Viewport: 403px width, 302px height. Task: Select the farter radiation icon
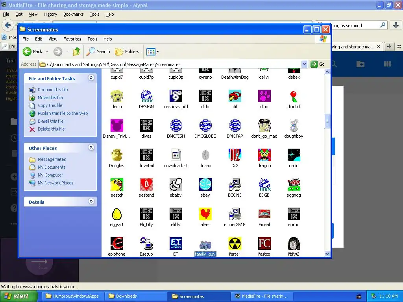[235, 244]
